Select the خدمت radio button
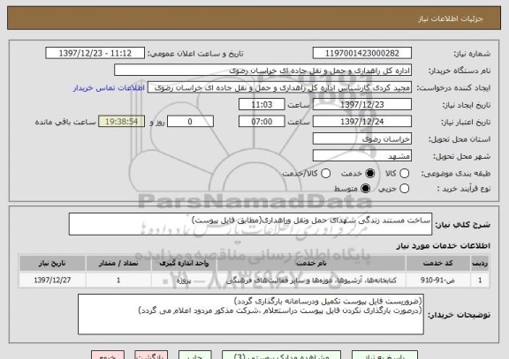The height and width of the screenshot is (359, 509). [369, 174]
